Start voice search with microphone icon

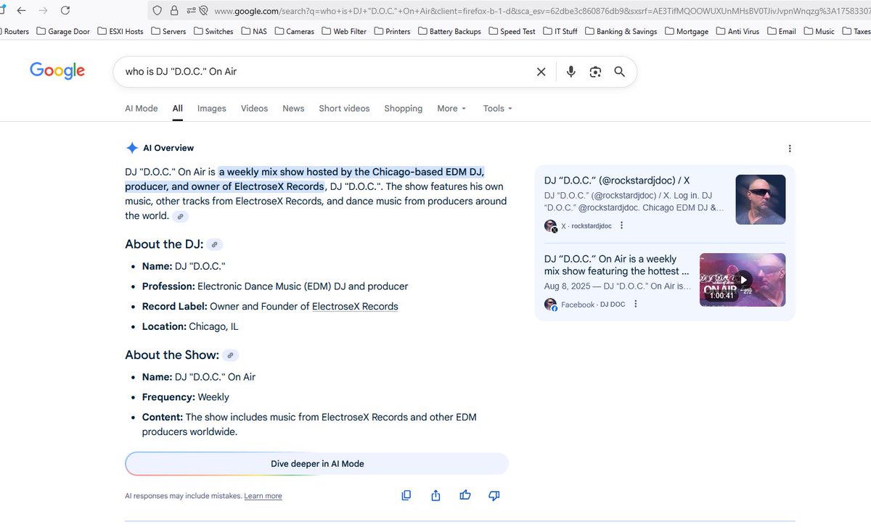pyautogui.click(x=571, y=71)
